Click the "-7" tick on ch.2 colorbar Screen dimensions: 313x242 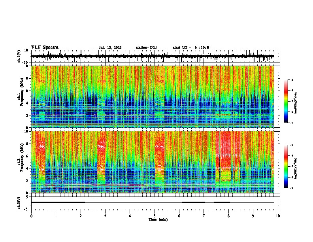291,188
